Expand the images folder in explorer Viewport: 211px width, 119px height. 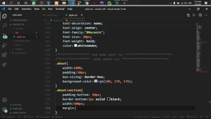click(19, 49)
